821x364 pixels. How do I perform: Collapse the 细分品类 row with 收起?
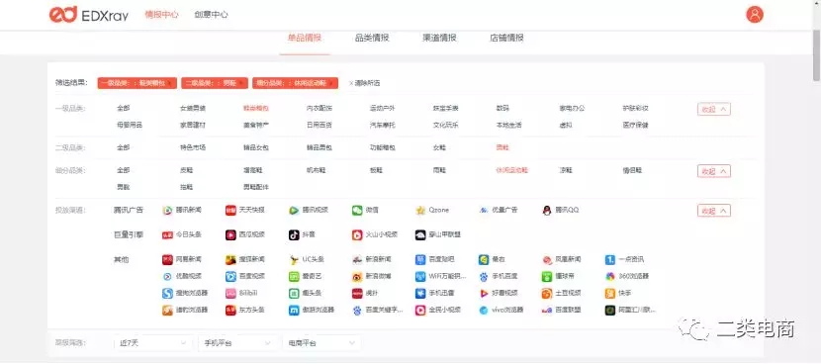[713, 171]
